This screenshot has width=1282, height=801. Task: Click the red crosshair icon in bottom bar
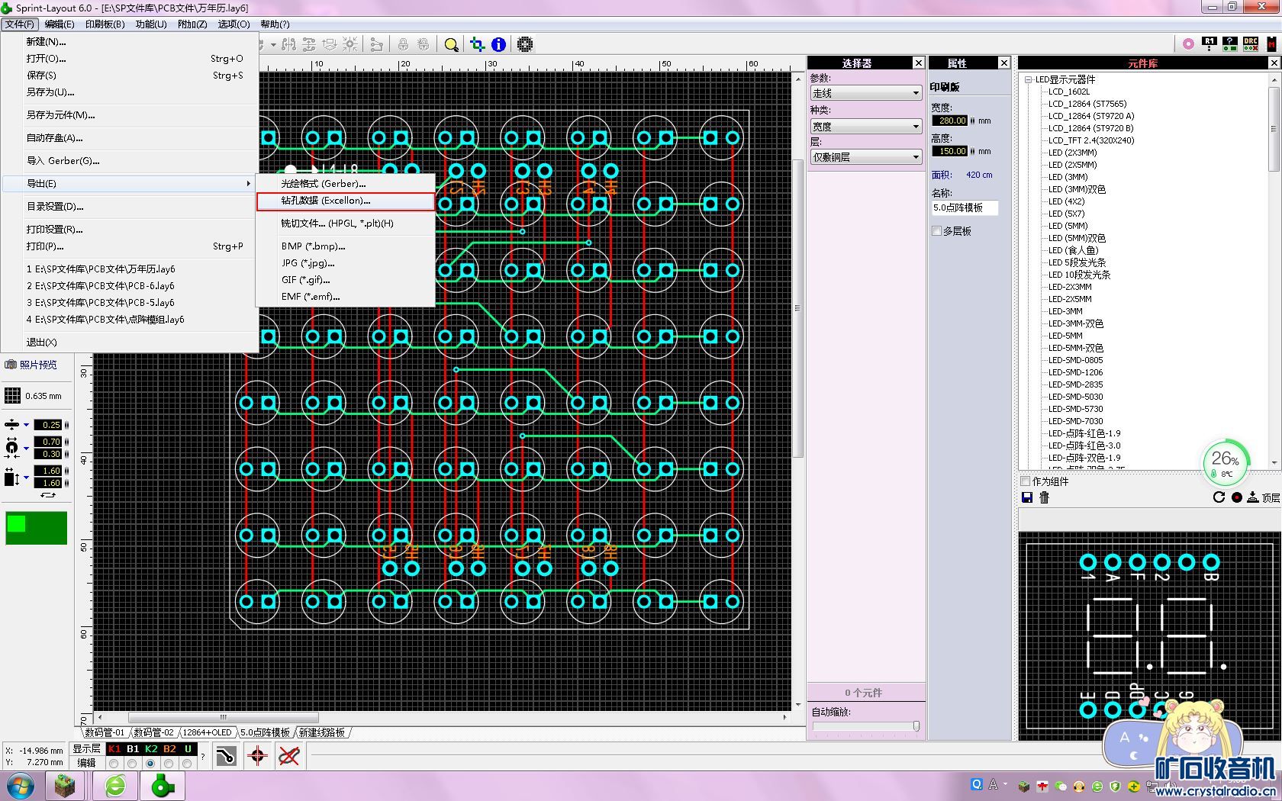(257, 756)
